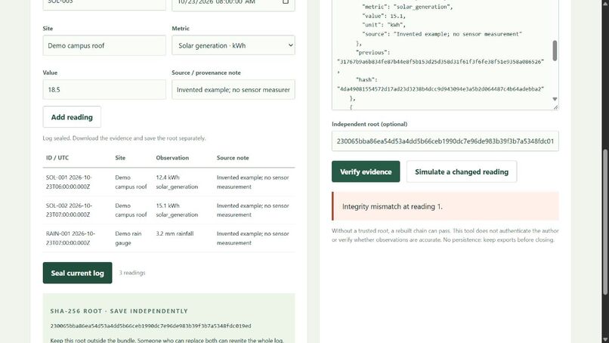Click the Add reading button
Image resolution: width=609 pixels, height=343 pixels.
72,117
